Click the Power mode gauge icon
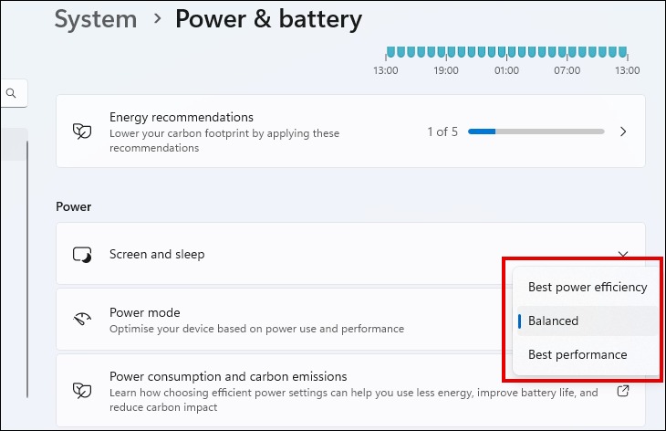Image resolution: width=666 pixels, height=431 pixels. 82,319
